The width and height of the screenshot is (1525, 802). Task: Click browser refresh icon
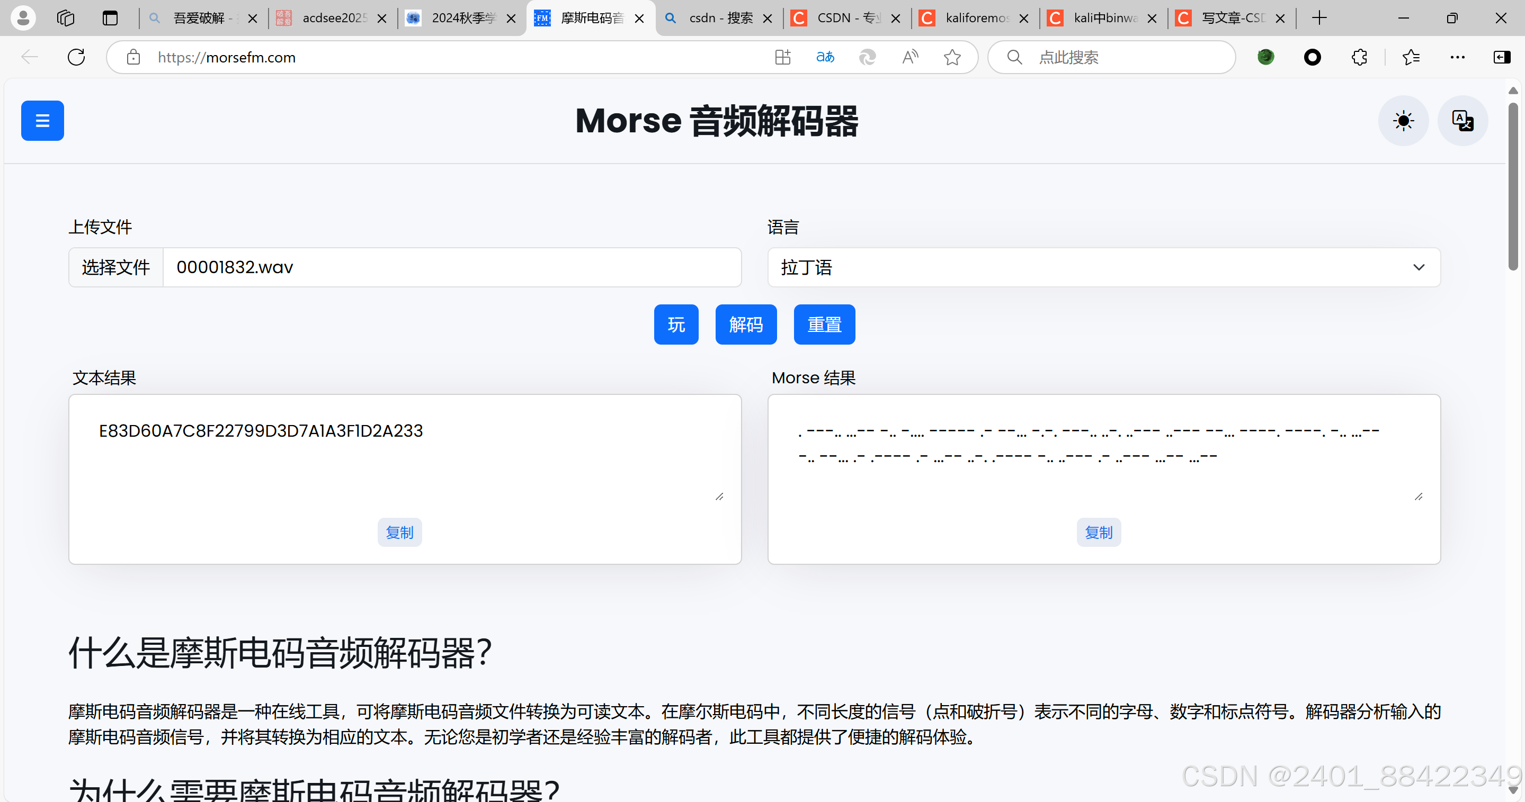76,57
